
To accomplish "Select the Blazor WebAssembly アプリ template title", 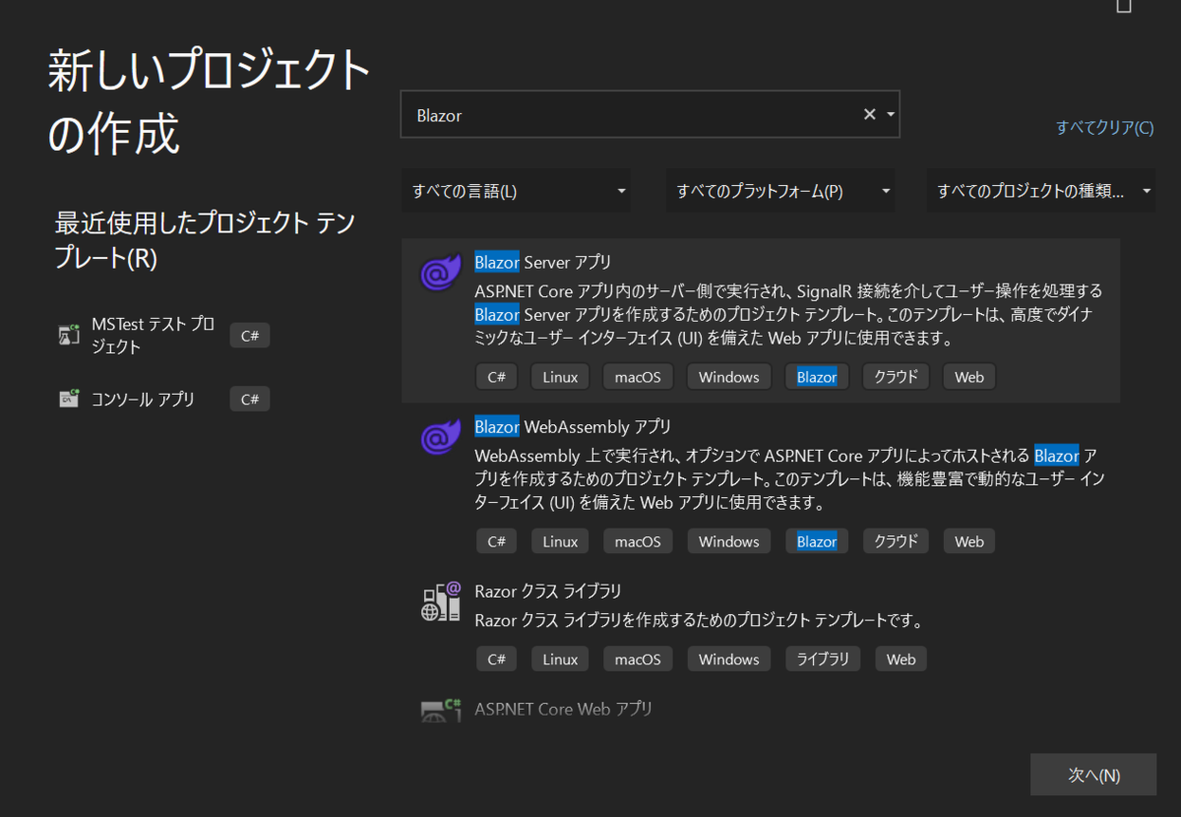I will [x=573, y=427].
